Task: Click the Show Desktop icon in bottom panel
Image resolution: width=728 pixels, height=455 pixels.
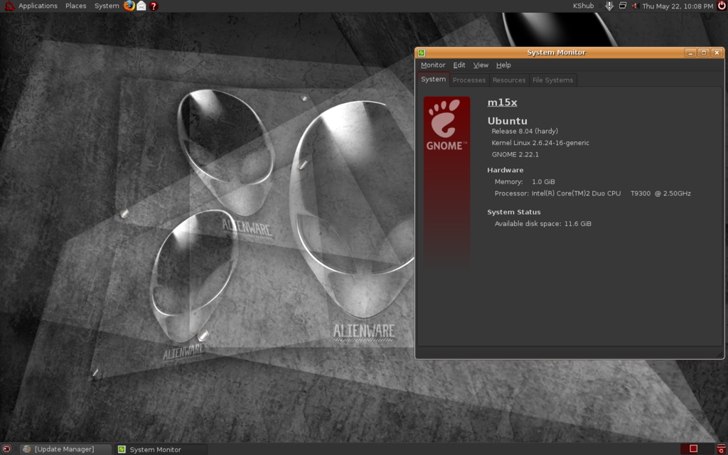Action: point(6,449)
